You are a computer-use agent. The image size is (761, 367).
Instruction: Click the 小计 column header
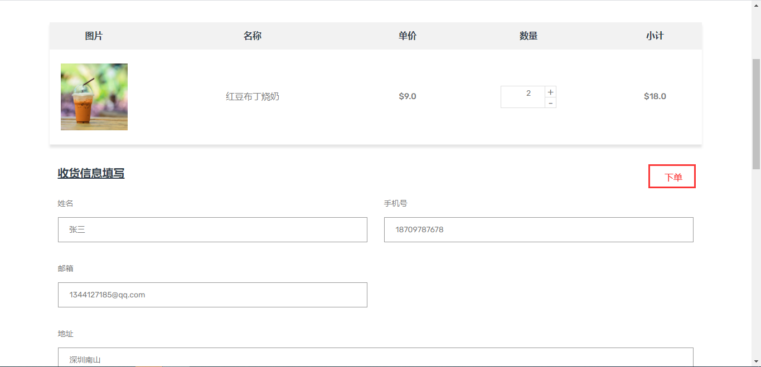tap(655, 36)
